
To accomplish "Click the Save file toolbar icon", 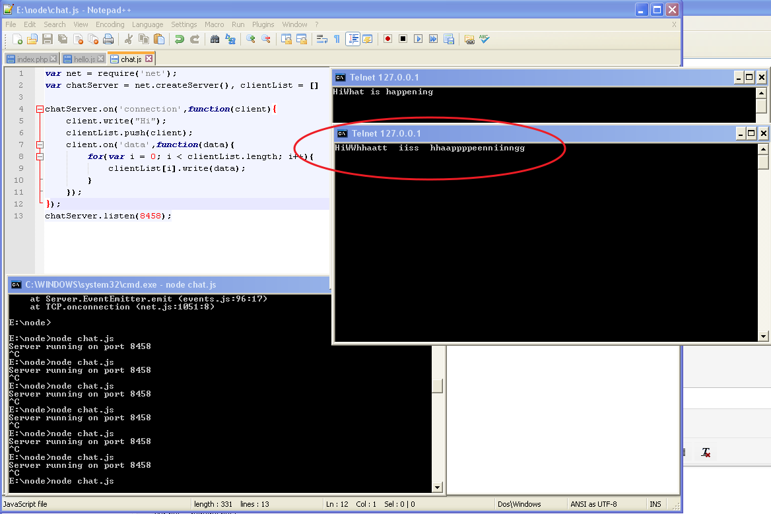I will pos(48,40).
